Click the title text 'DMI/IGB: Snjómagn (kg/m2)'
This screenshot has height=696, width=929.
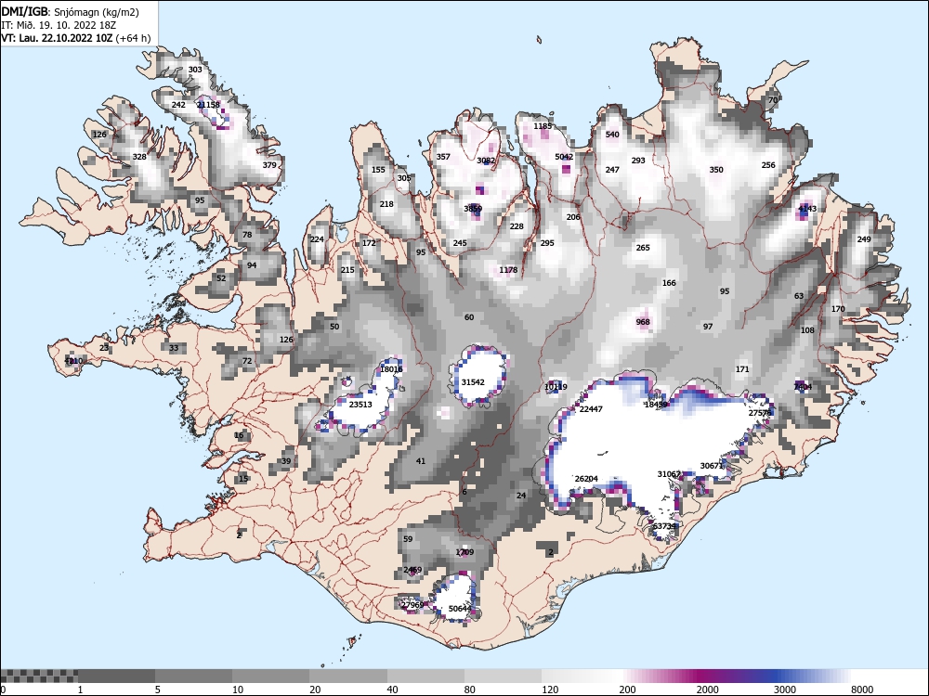click(x=70, y=12)
